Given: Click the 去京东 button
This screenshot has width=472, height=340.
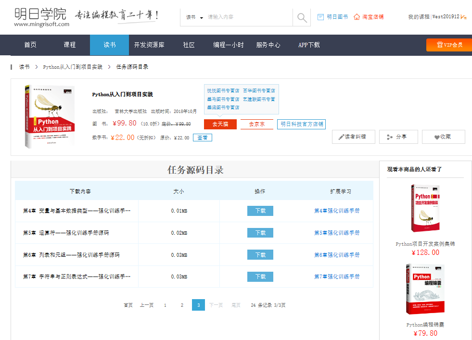Looking at the screenshot, I should coord(257,124).
